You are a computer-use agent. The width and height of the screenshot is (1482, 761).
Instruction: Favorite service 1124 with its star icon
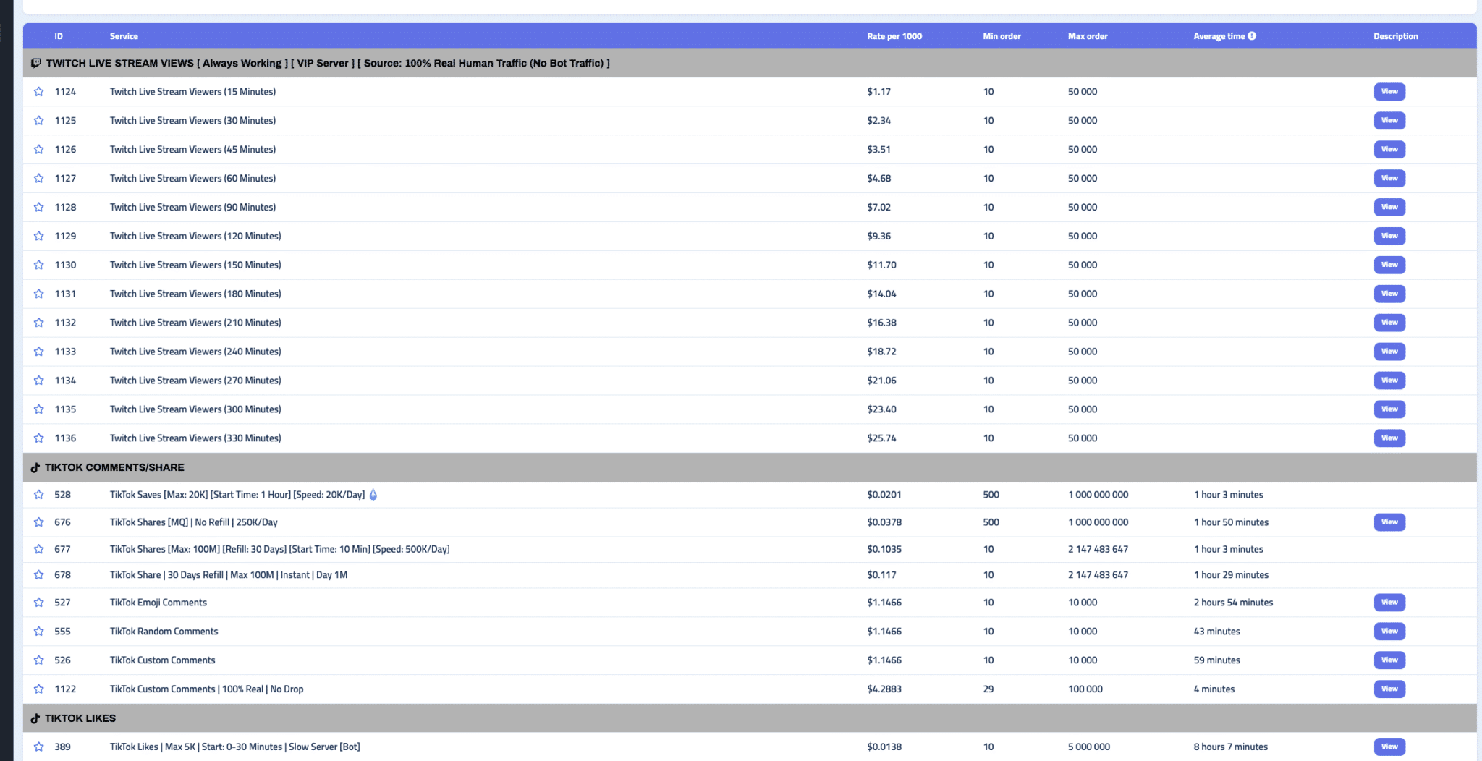pyautogui.click(x=38, y=92)
